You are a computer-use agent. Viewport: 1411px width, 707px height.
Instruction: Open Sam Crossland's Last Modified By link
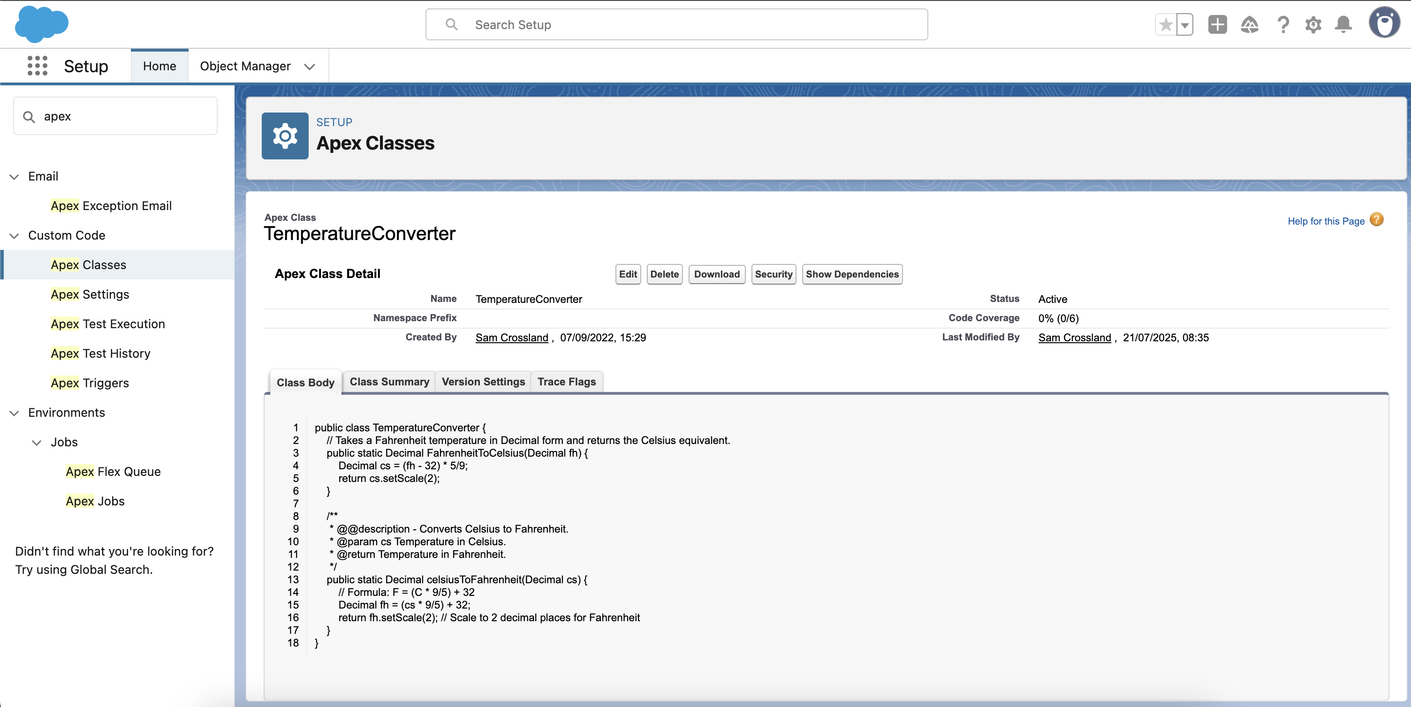point(1074,338)
